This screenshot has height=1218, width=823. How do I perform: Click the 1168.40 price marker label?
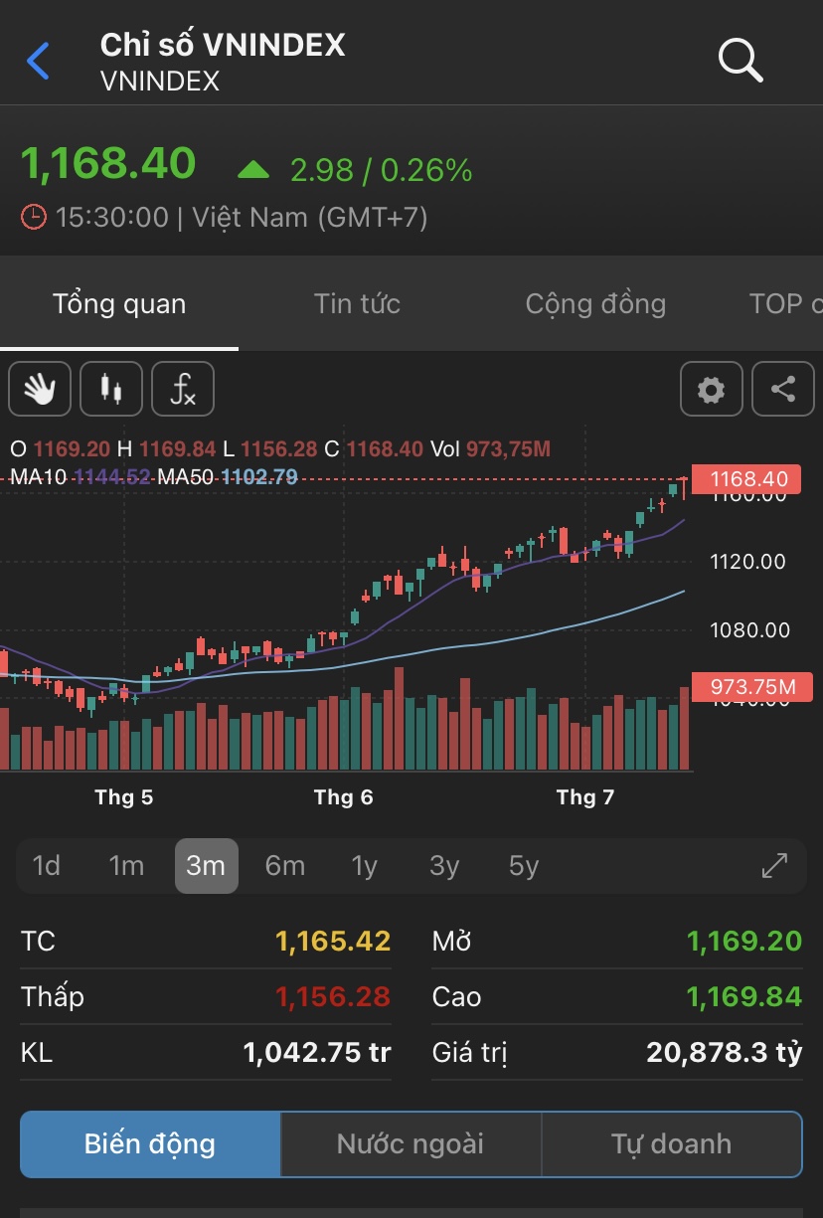752,479
